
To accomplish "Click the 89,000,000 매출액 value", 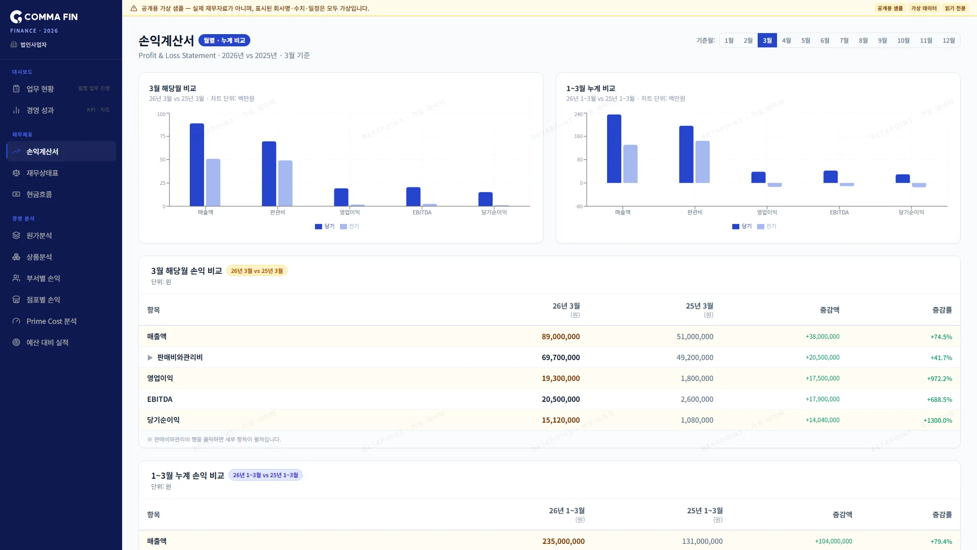I will pos(561,337).
